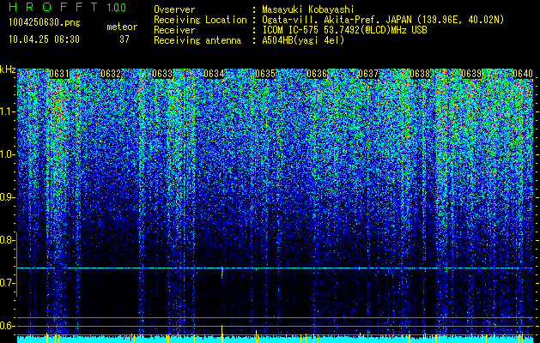Screen dimensions: 540x343
Task: Click the 0635 time marker
Action: point(265,74)
